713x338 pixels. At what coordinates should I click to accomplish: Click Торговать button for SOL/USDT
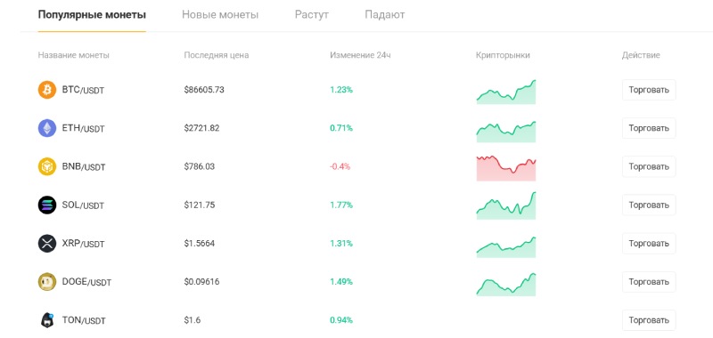pyautogui.click(x=649, y=205)
